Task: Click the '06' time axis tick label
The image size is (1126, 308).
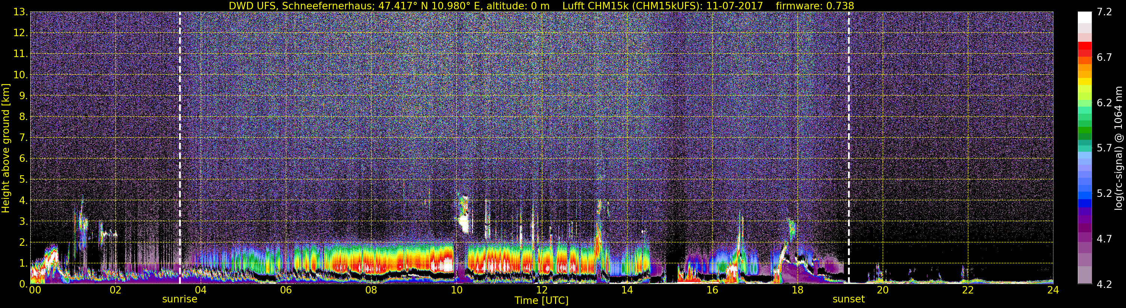Action: [286, 290]
